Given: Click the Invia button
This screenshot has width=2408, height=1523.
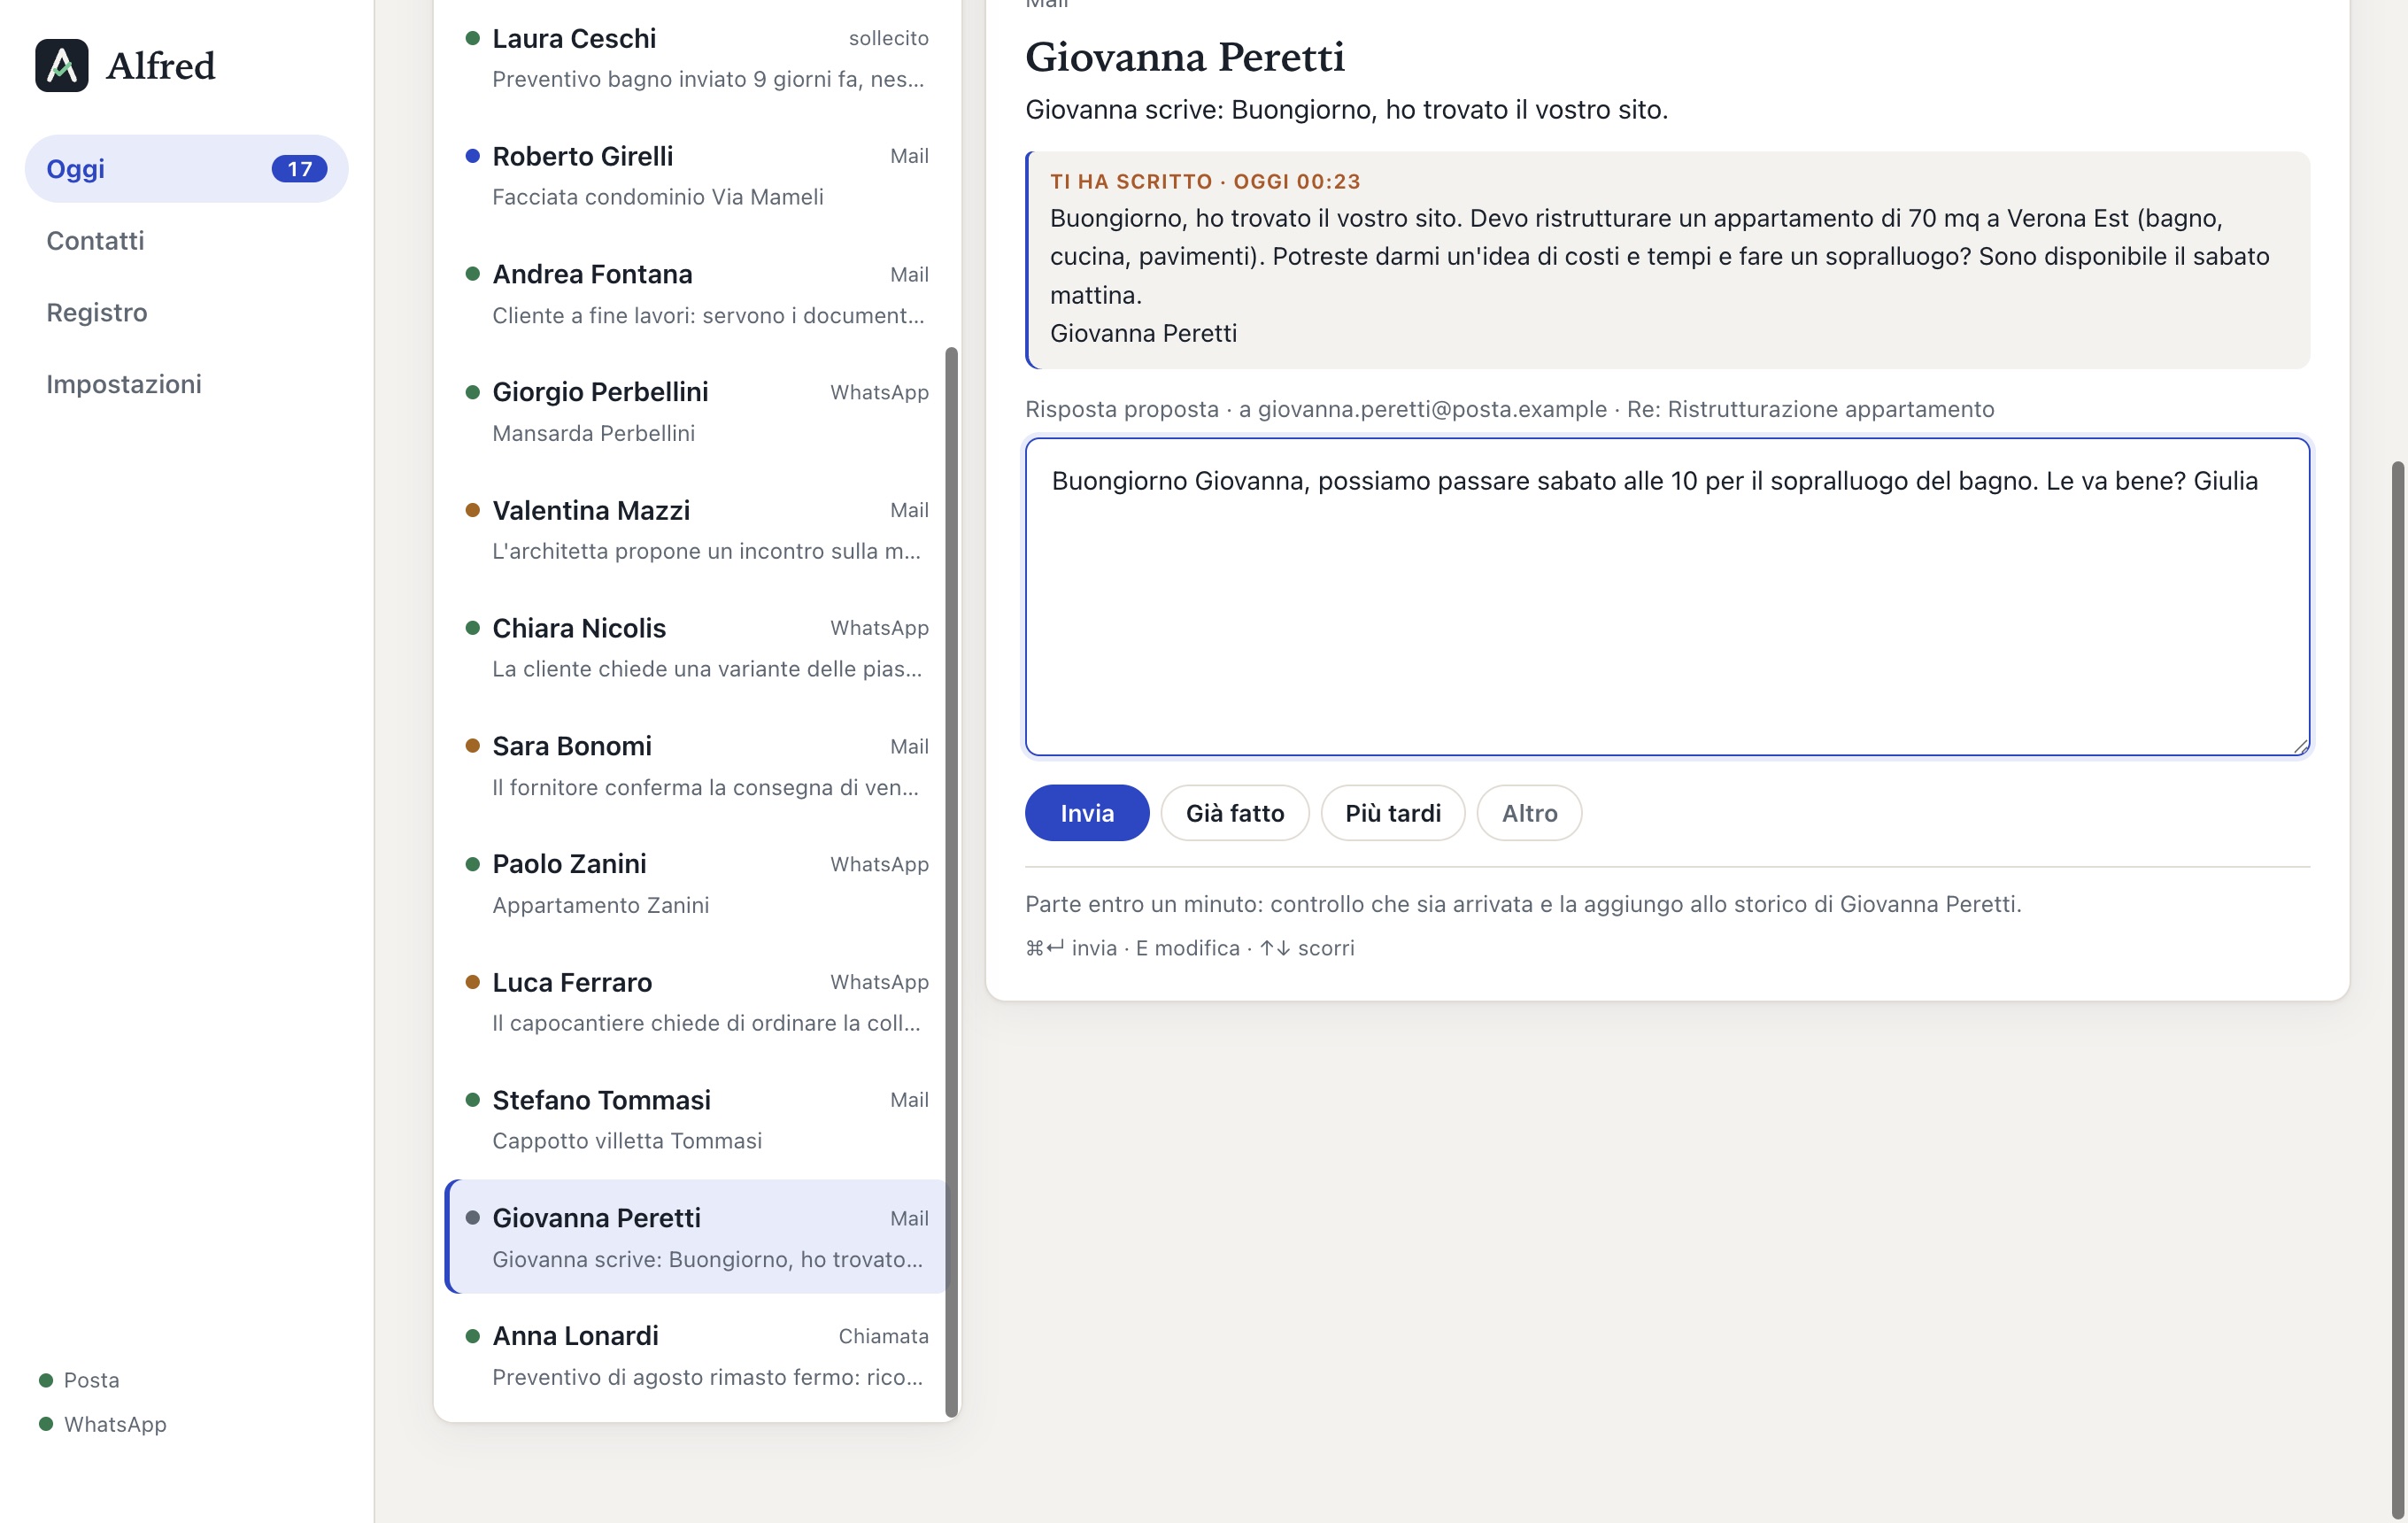Looking at the screenshot, I should (x=1087, y=813).
